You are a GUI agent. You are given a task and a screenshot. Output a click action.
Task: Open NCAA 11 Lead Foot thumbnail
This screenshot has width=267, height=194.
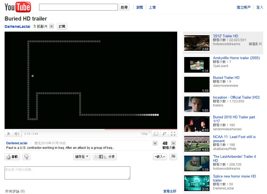(x=197, y=144)
